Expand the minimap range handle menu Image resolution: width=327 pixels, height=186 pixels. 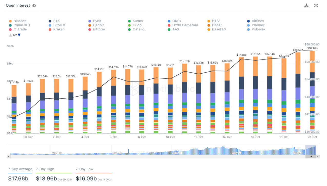(310, 156)
